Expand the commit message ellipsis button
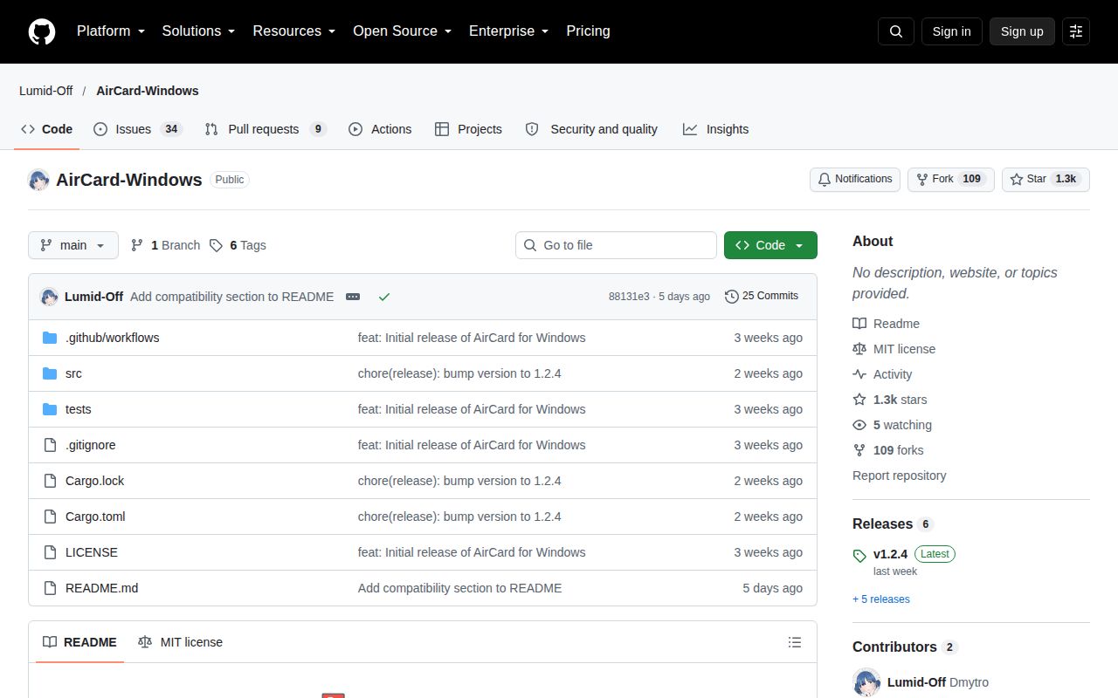The height and width of the screenshot is (698, 1118). pos(353,297)
